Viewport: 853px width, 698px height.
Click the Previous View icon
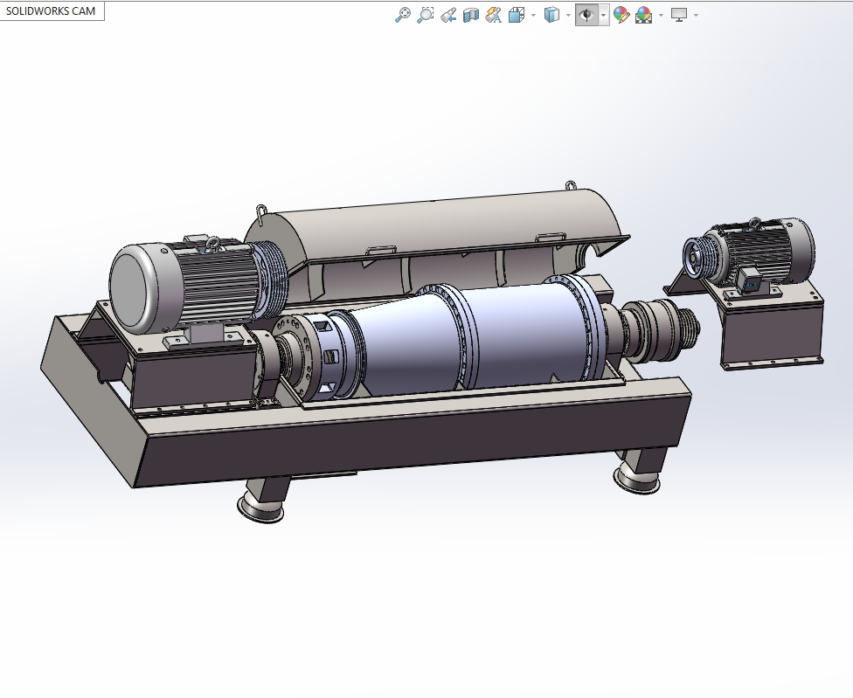(x=450, y=14)
